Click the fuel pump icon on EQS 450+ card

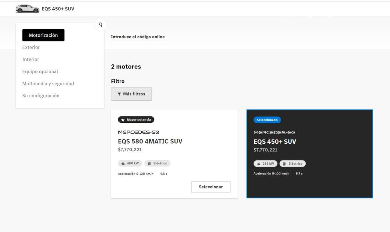(284, 164)
